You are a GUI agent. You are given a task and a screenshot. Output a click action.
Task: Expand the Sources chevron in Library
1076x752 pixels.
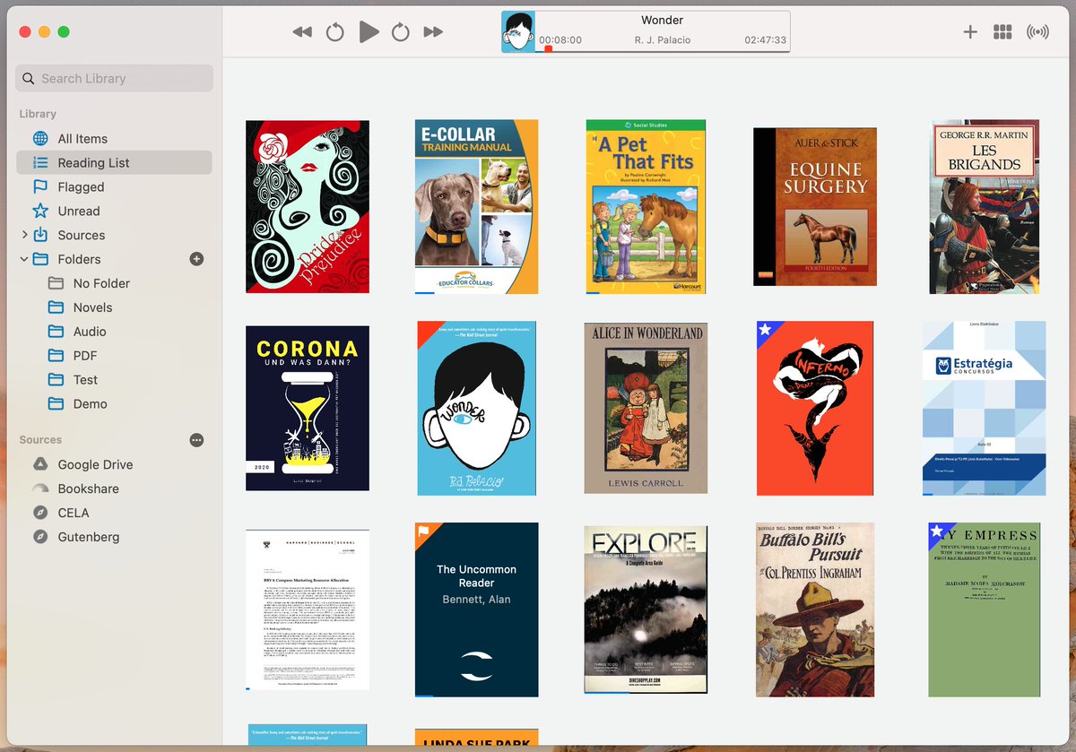[x=24, y=235]
